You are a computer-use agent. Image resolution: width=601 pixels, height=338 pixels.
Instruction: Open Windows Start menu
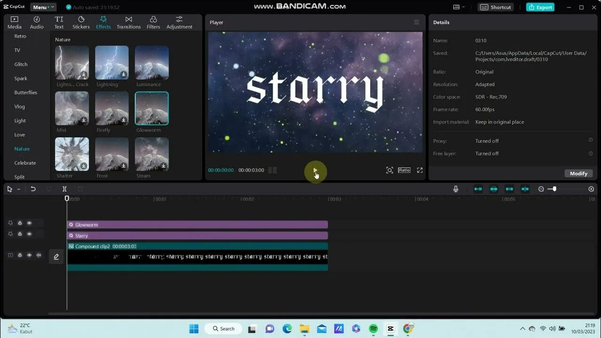[x=194, y=329]
